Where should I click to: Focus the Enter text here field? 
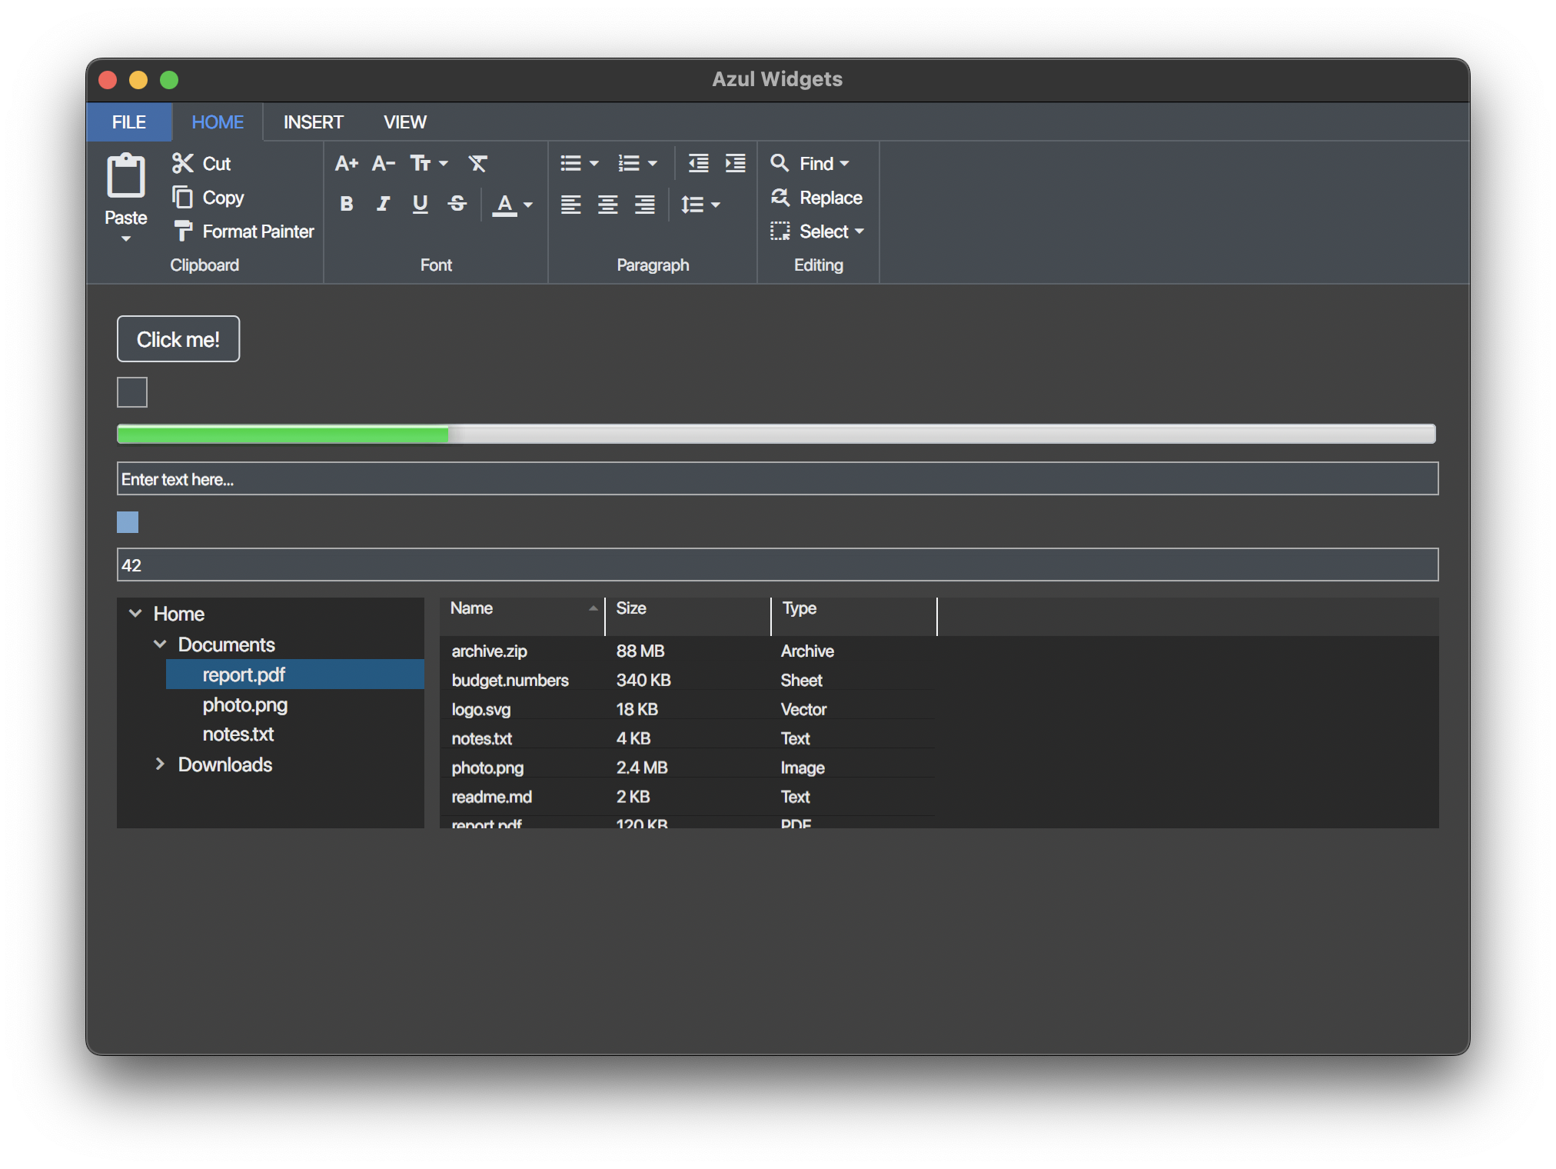pos(777,478)
